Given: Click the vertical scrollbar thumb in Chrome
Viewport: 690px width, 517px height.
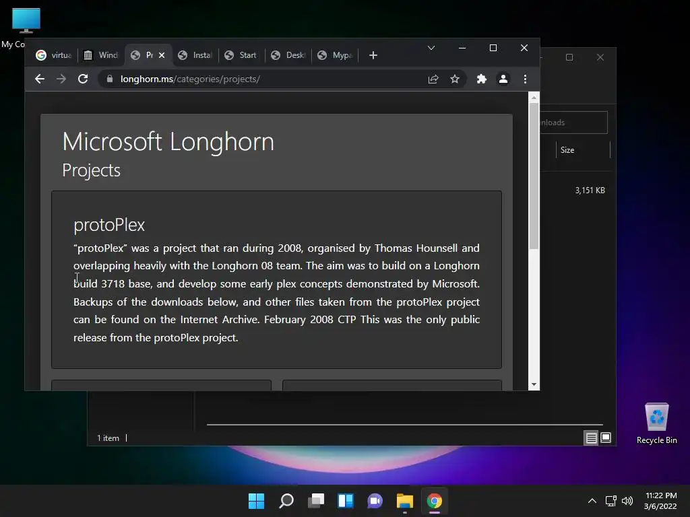Looking at the screenshot, I should pos(534,176).
